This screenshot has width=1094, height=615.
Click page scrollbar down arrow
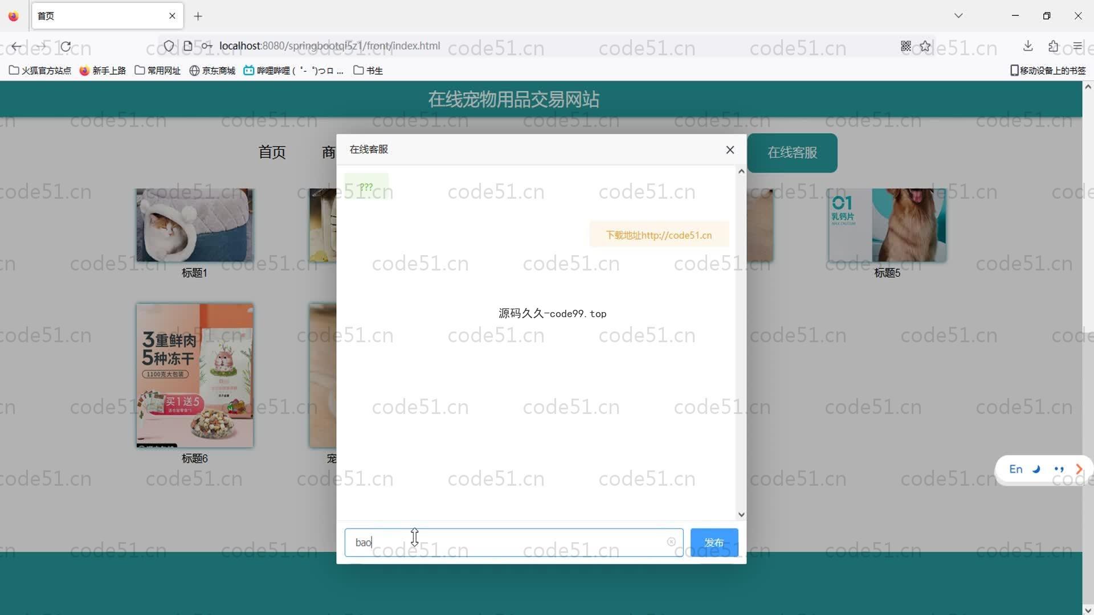(1088, 609)
